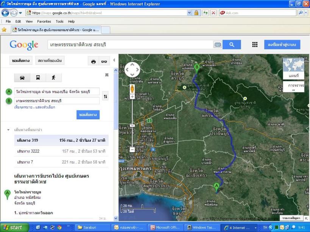Image resolution: width=310 pixels, height=232 pixels.
Task: Click the link chain icon
Action: [x=104, y=62]
